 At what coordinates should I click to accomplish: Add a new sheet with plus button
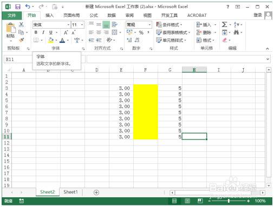(x=96, y=192)
